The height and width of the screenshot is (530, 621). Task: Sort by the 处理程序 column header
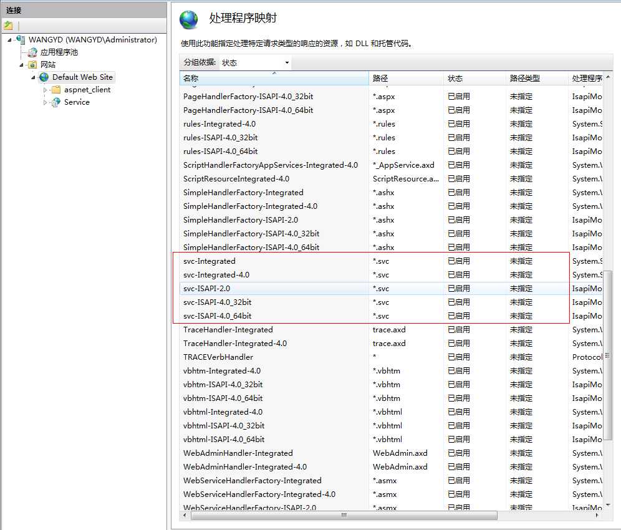(x=585, y=79)
